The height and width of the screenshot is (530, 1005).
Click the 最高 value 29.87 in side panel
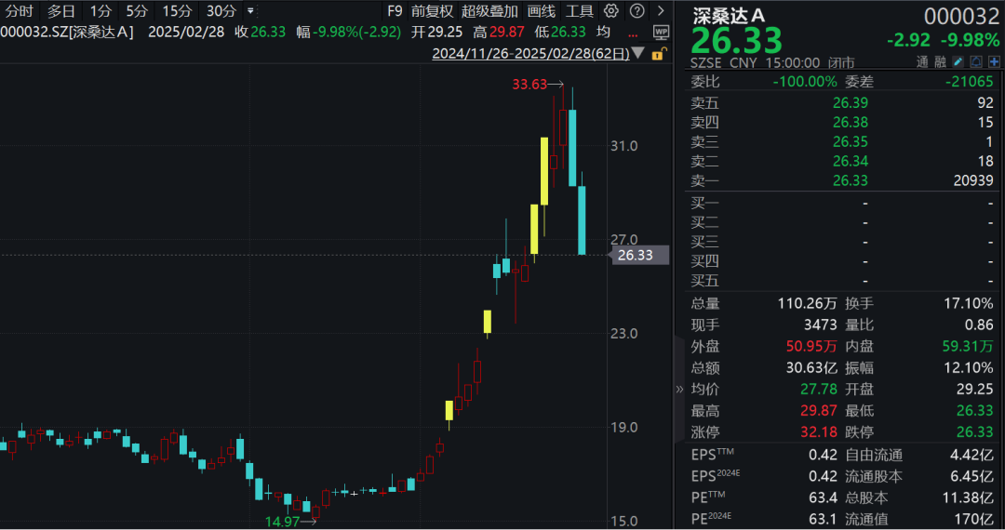pos(819,410)
